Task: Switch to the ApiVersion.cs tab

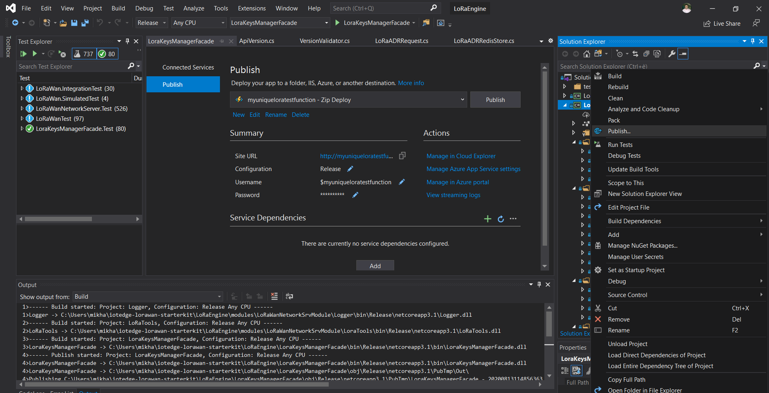Action: [257, 41]
